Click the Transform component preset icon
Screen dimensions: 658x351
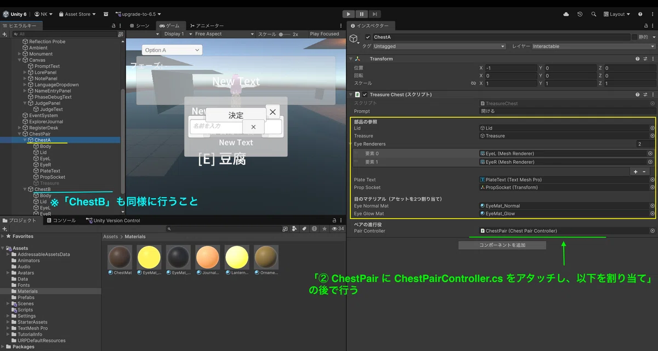(x=645, y=59)
